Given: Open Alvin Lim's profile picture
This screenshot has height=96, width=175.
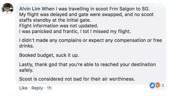Looking at the screenshot, I should coord(8,9).
